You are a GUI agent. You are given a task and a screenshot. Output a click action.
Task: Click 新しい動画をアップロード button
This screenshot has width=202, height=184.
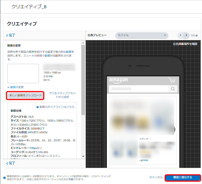[25, 96]
